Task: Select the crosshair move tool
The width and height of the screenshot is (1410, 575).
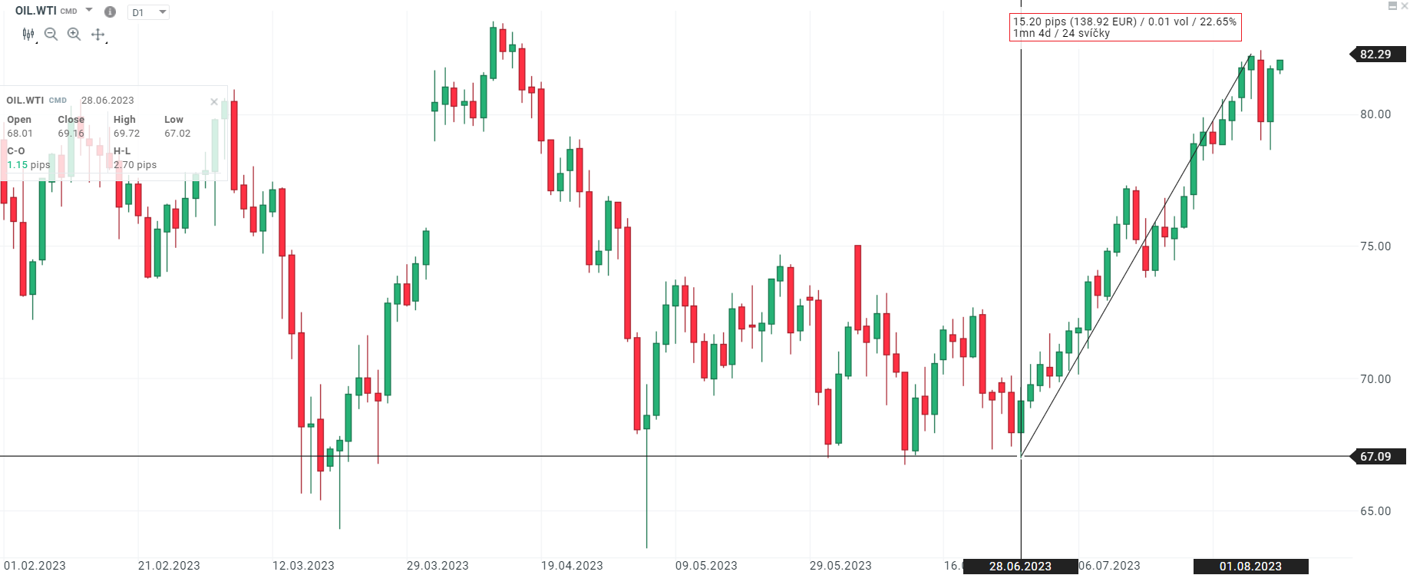Action: (x=97, y=34)
